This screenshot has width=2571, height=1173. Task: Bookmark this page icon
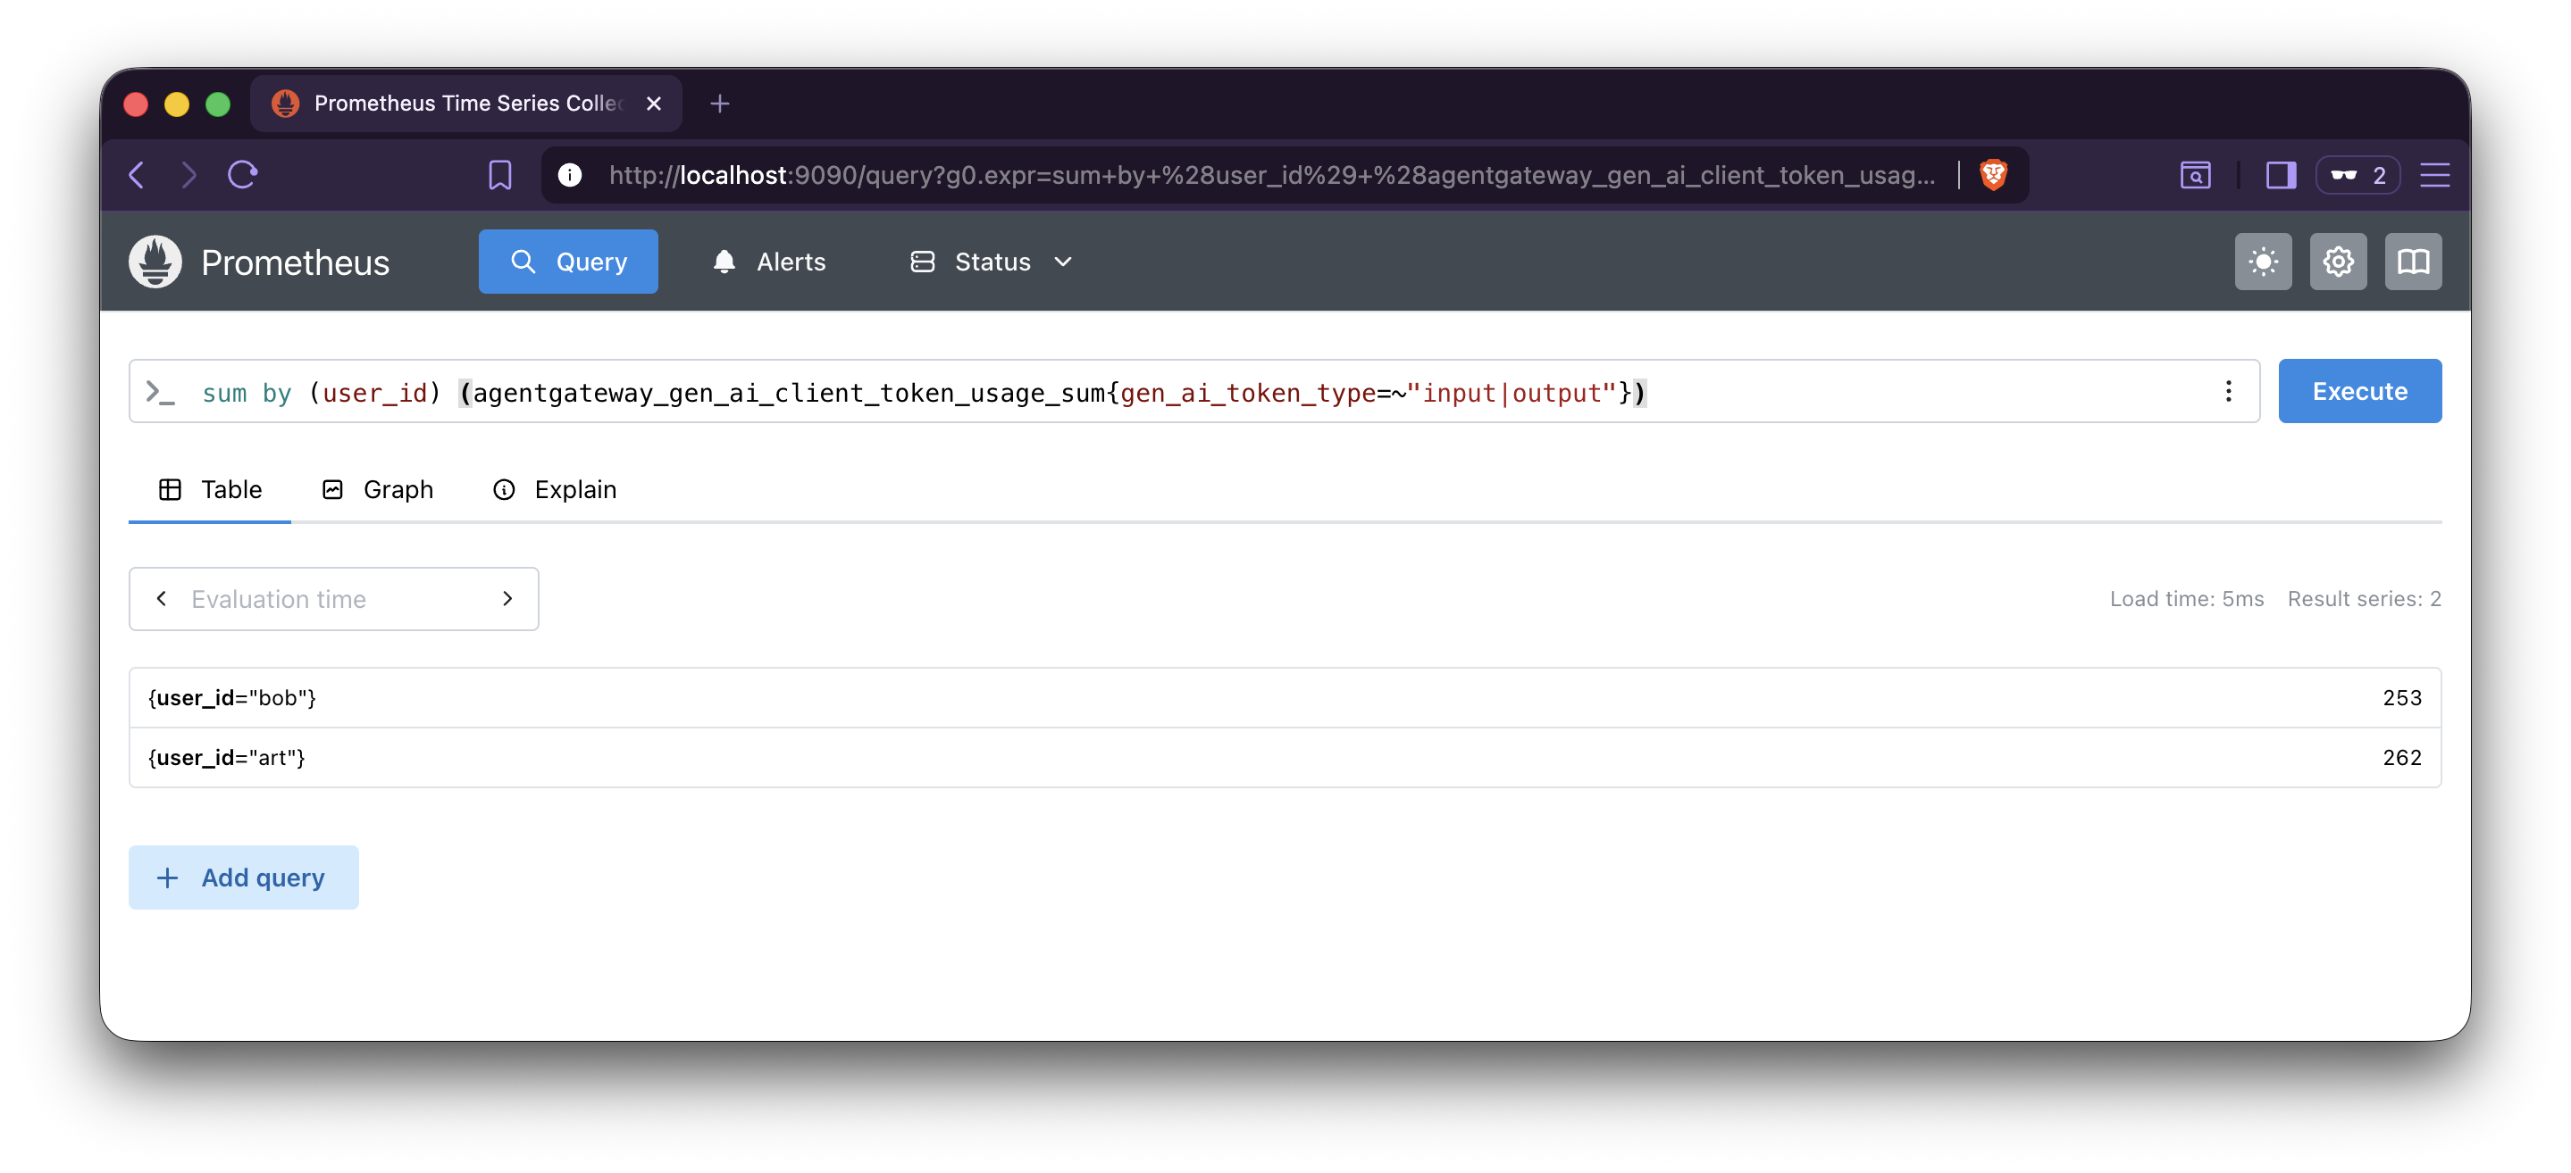pyautogui.click(x=500, y=176)
